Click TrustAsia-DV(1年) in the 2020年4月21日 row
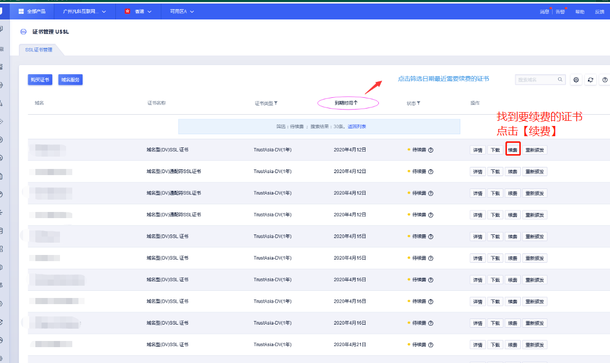610x363 pixels. pyautogui.click(x=272, y=345)
